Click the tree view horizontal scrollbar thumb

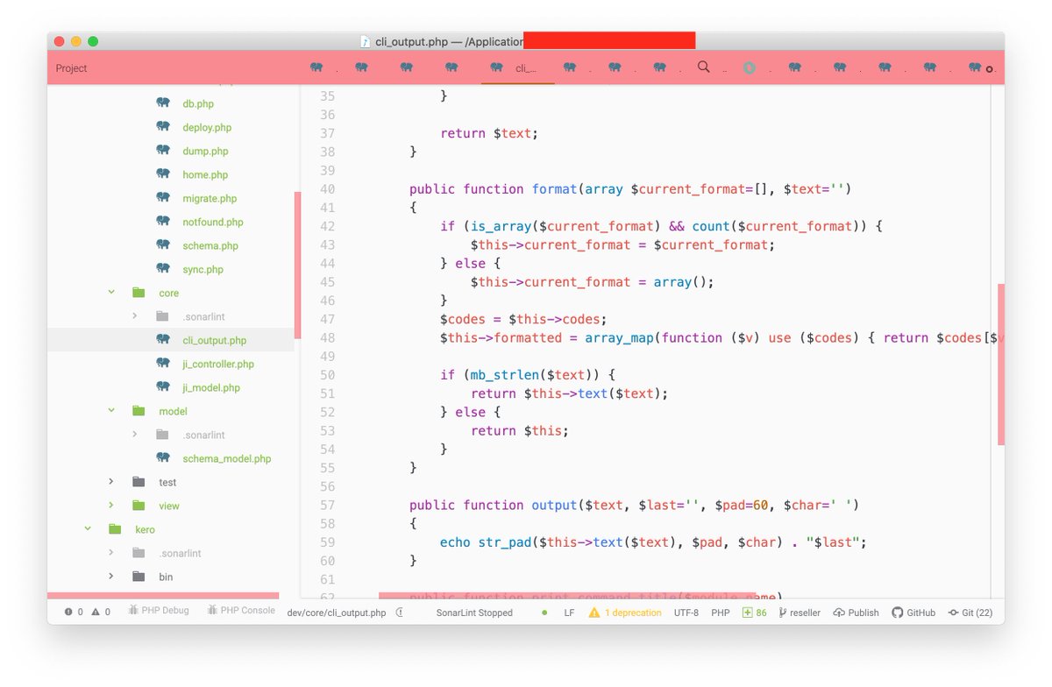point(163,596)
